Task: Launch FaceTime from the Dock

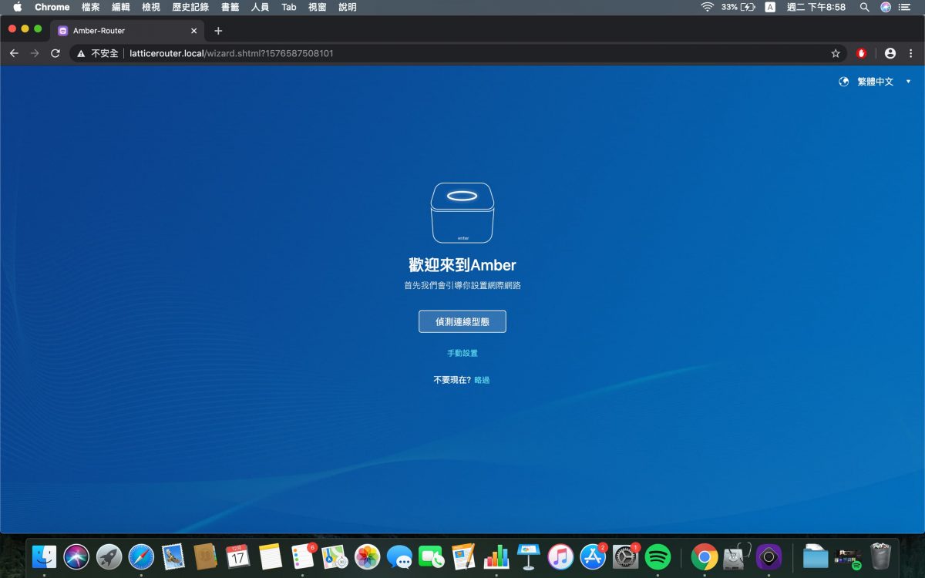Action: pos(432,556)
